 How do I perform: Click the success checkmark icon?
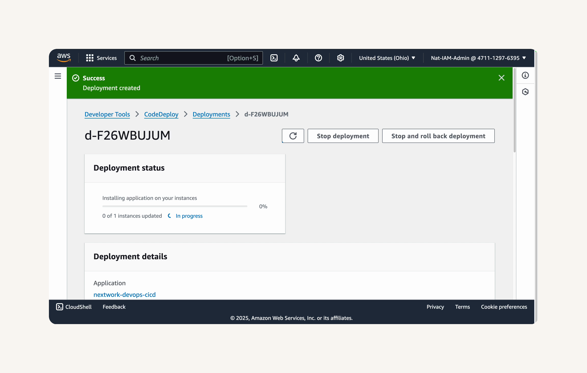click(x=76, y=78)
